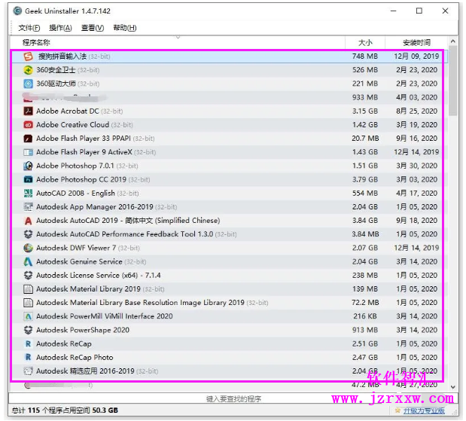Select Autodesk License Service (x64) - 7.1.4 text

99,276
